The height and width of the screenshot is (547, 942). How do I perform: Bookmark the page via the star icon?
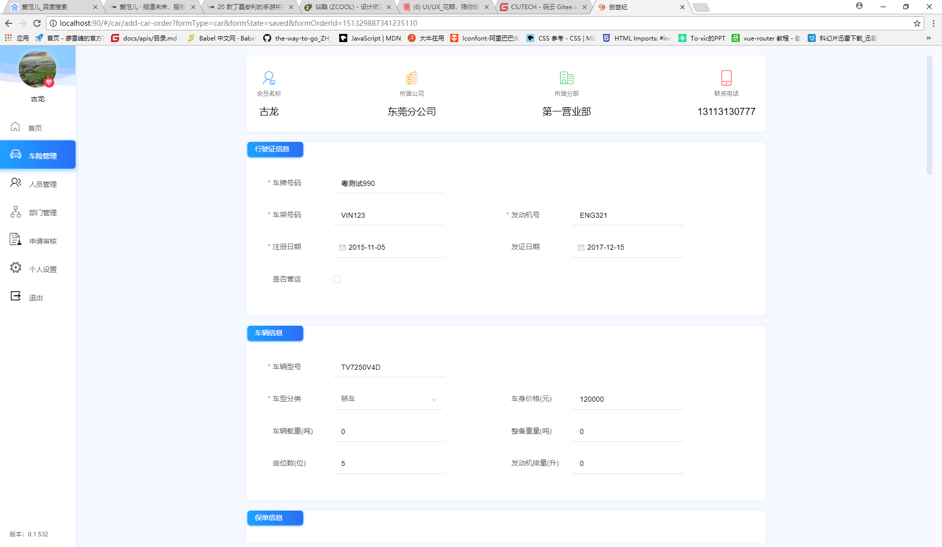917,23
